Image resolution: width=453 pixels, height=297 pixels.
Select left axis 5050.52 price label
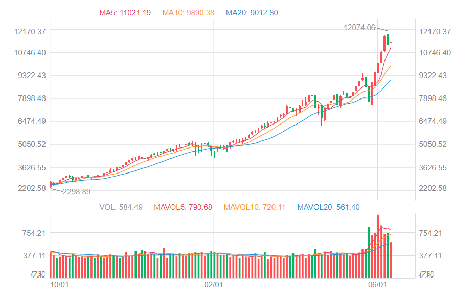point(31,144)
